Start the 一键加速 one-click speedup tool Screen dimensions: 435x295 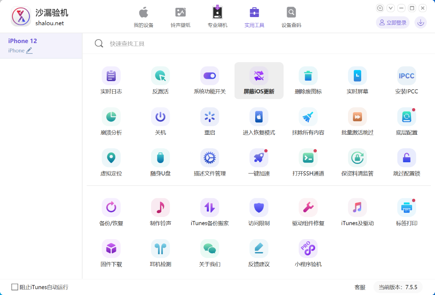pyautogui.click(x=259, y=158)
